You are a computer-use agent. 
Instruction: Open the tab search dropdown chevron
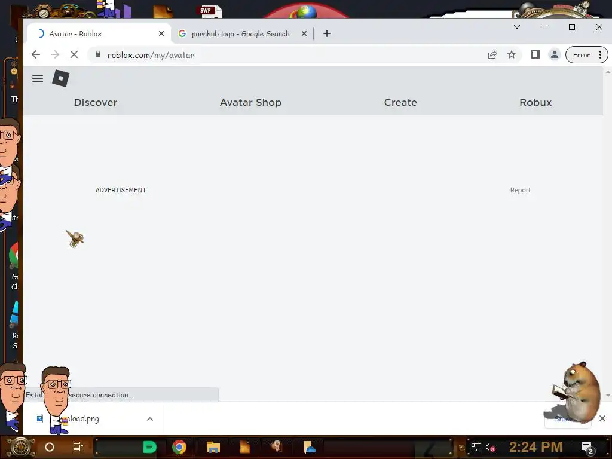tap(517, 27)
